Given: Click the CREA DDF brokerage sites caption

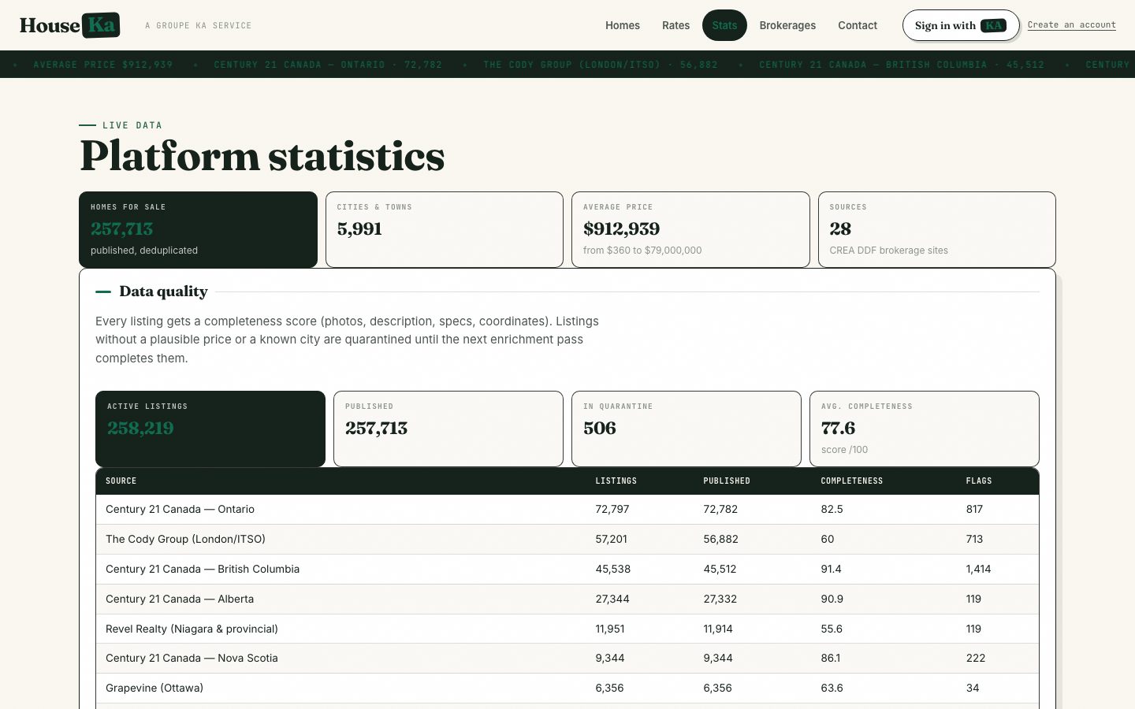Looking at the screenshot, I should pyautogui.click(x=888, y=251).
